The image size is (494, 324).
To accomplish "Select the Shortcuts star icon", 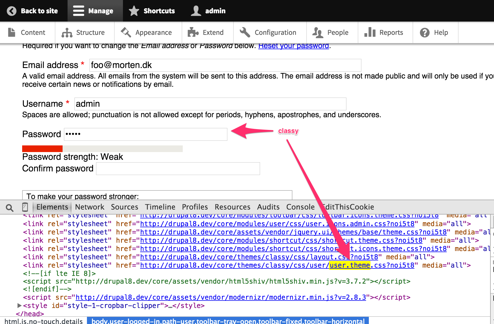I will point(134,11).
